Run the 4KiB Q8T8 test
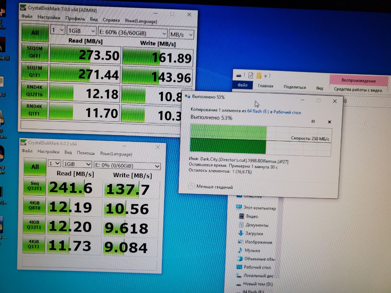 click(x=34, y=205)
